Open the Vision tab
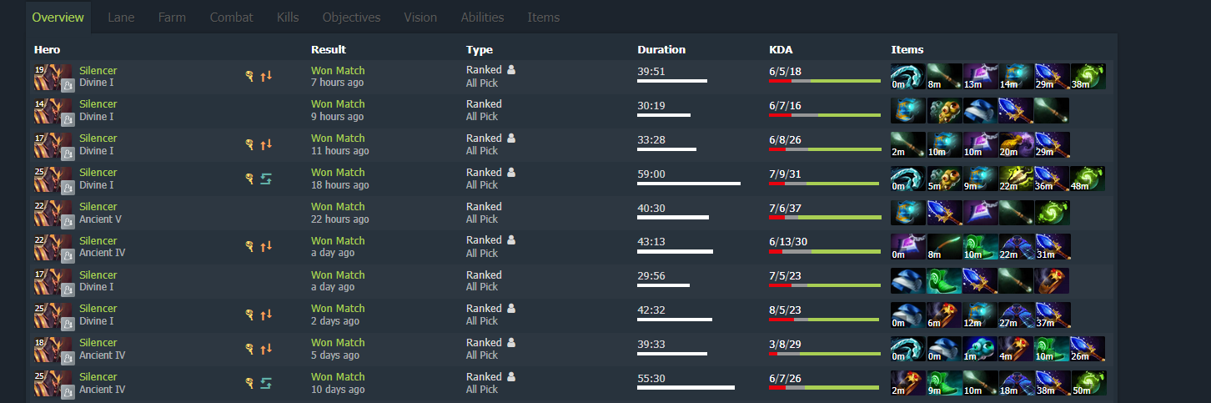Viewport: 1211px width, 403px height. coord(420,17)
